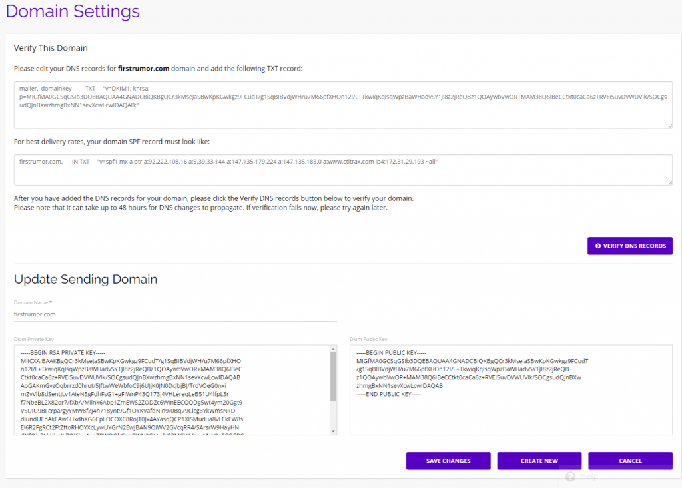Click the arrow icon inside Verify DNS Records button
The width and height of the screenshot is (682, 488).
click(x=598, y=246)
